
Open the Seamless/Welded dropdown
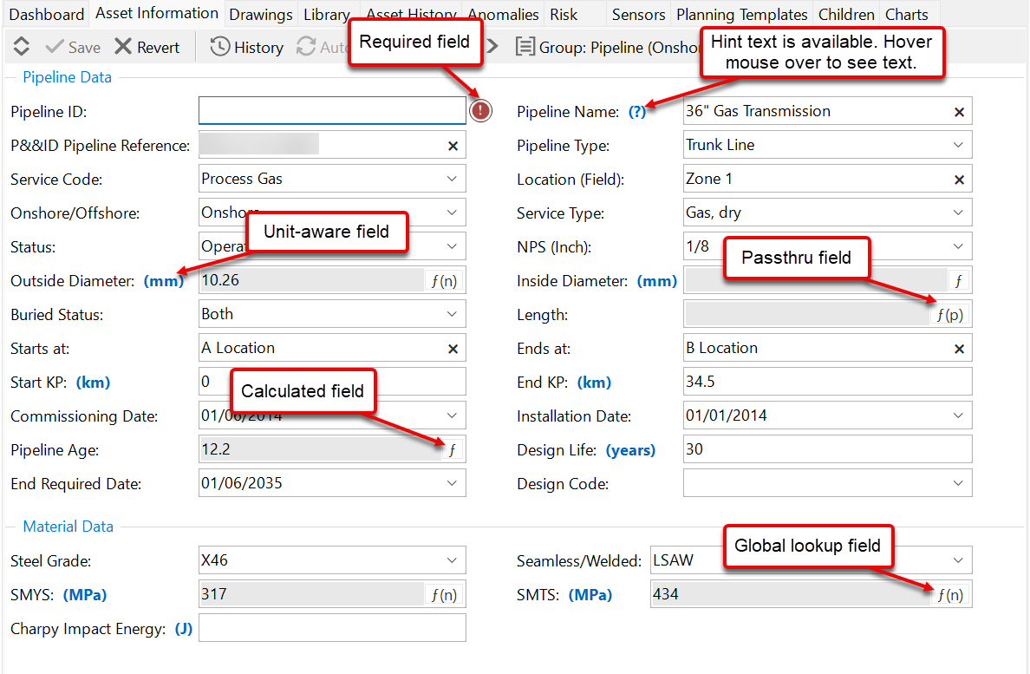click(x=958, y=560)
